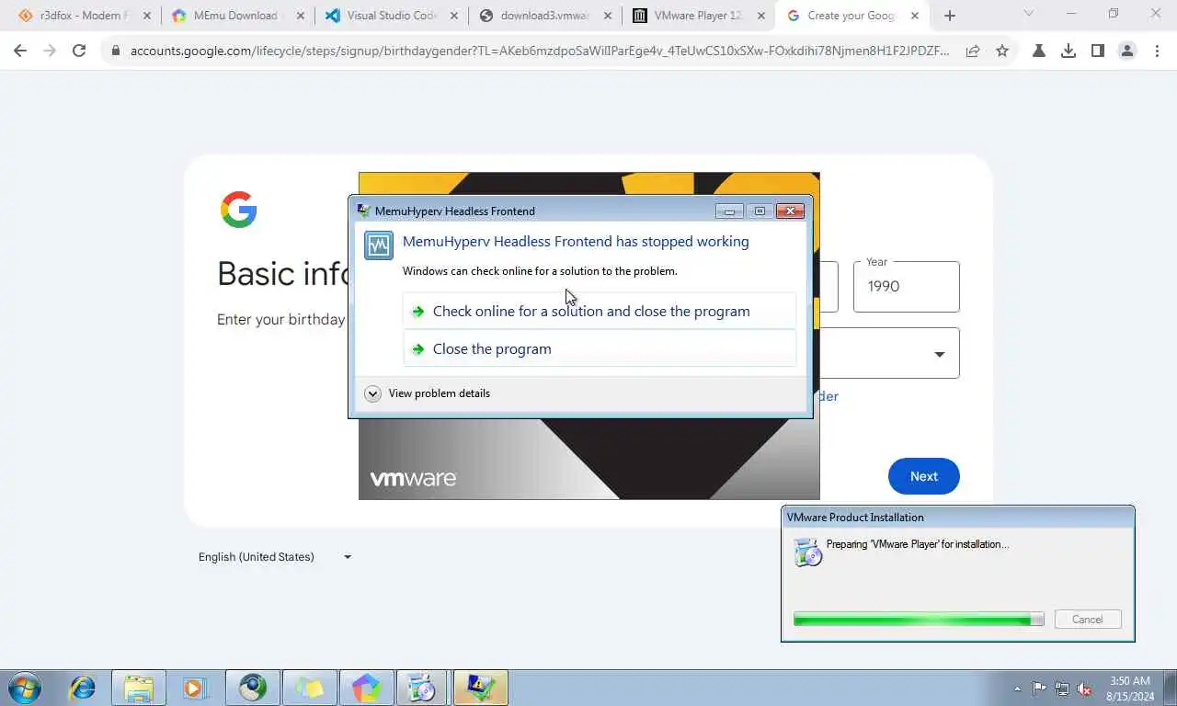Open the Chrome downloads tray
This screenshot has width=1177, height=706.
(1068, 51)
